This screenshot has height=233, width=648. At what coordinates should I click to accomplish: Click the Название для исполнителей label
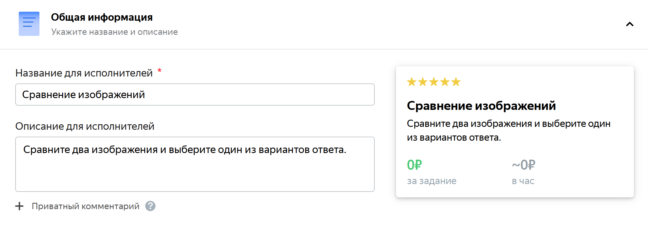[84, 73]
